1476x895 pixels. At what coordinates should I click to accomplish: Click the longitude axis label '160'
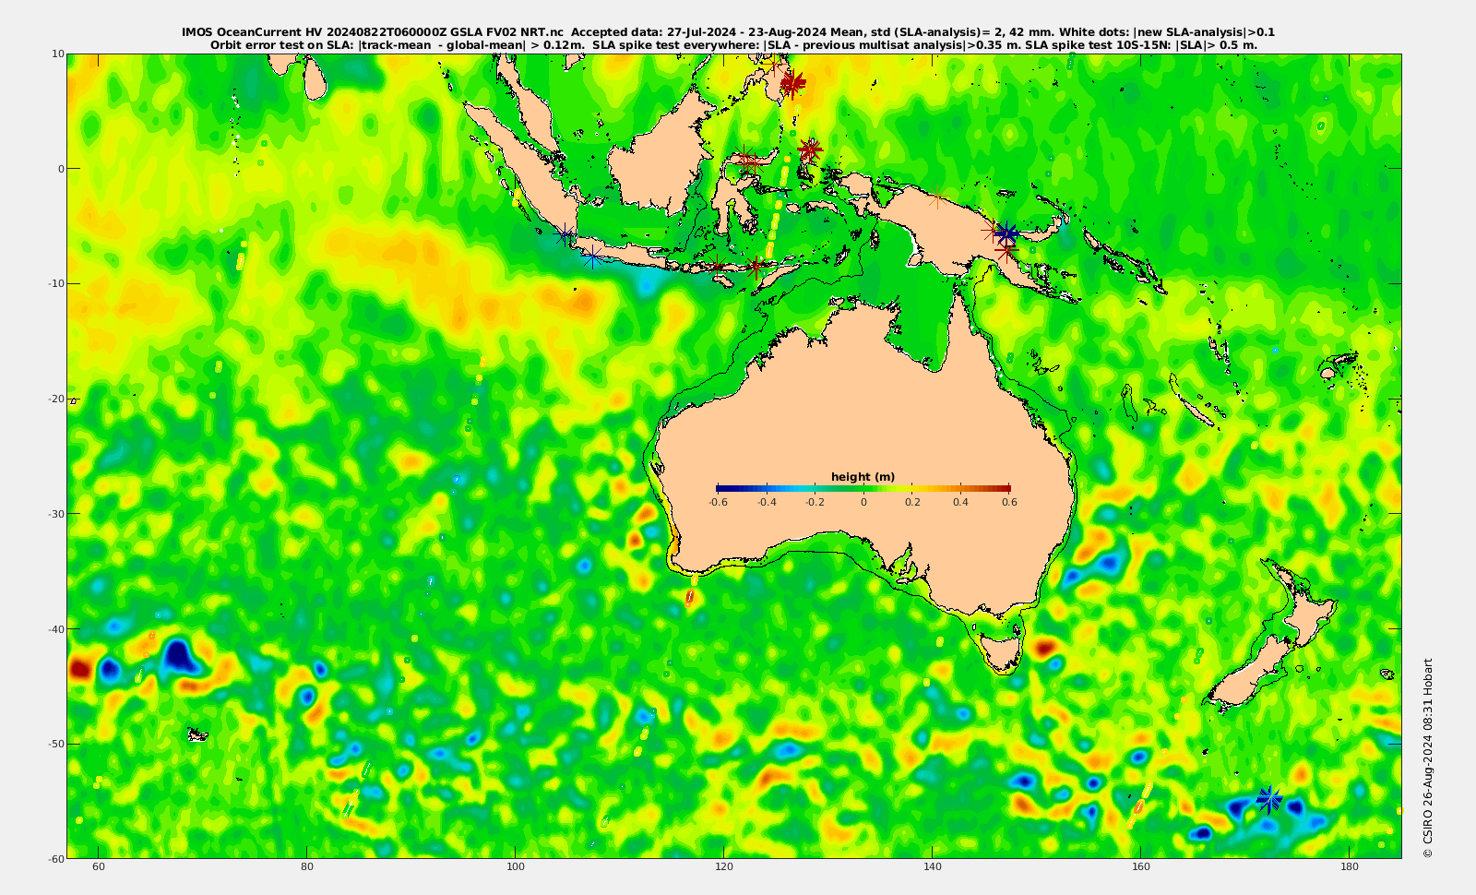(1141, 867)
